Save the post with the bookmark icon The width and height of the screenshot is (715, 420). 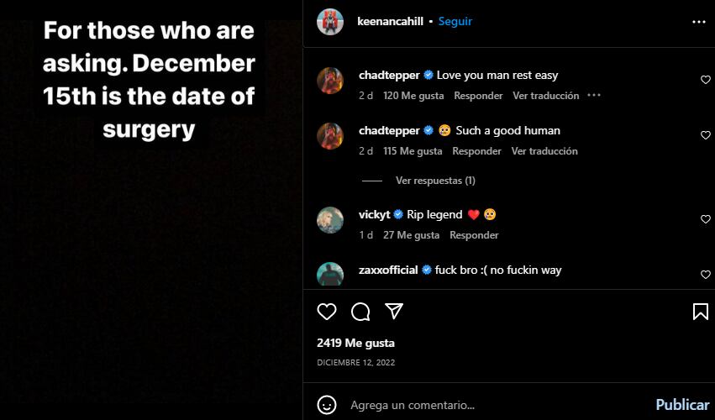tap(700, 312)
